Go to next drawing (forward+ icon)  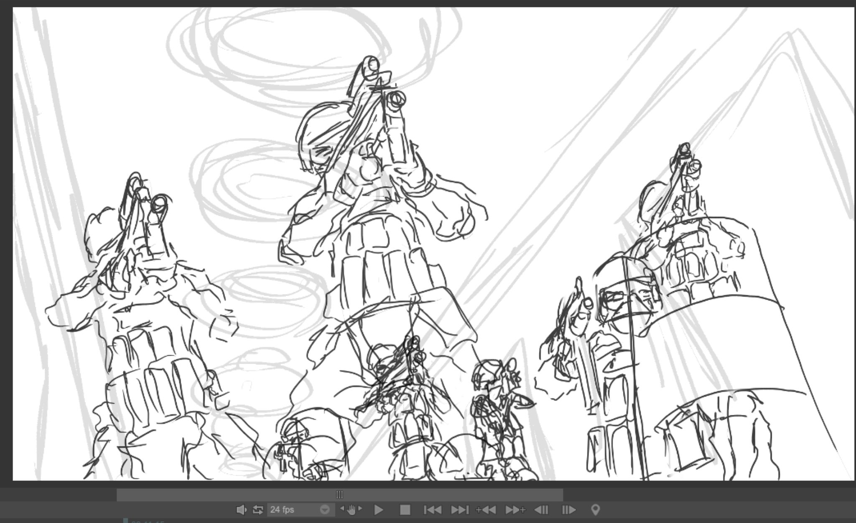tap(515, 510)
